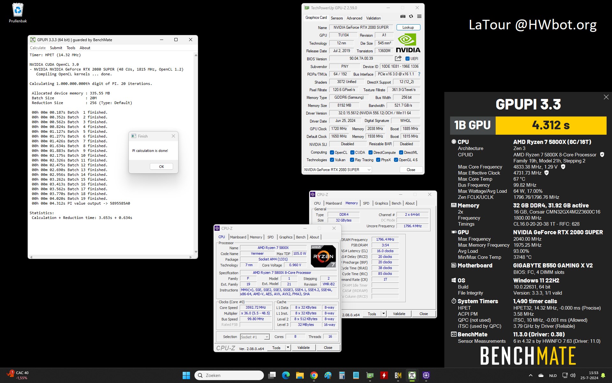
Task: Click GPUPI horizontal scrollbar right arrow
Action: 191,257
